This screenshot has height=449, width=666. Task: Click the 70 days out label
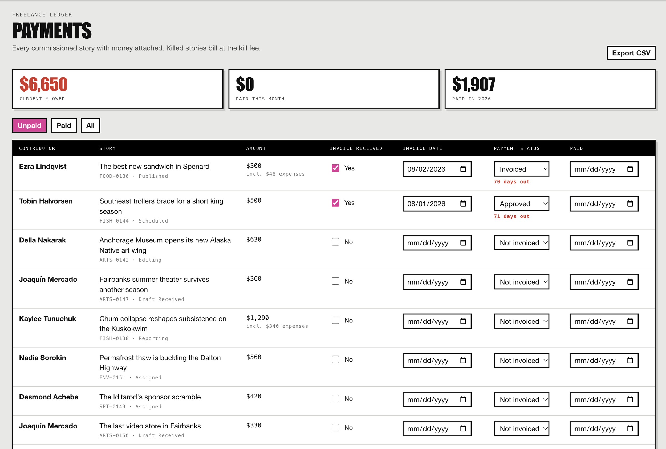[511, 181]
